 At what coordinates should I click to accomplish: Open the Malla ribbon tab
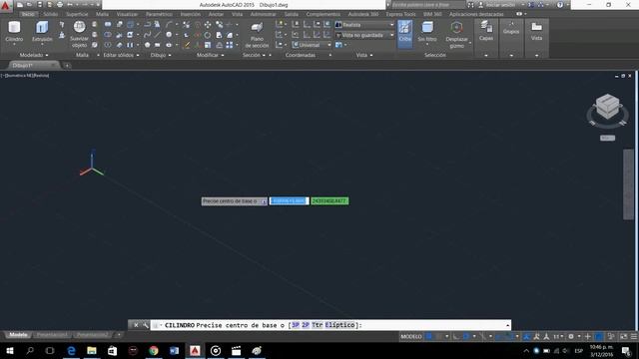click(x=102, y=14)
